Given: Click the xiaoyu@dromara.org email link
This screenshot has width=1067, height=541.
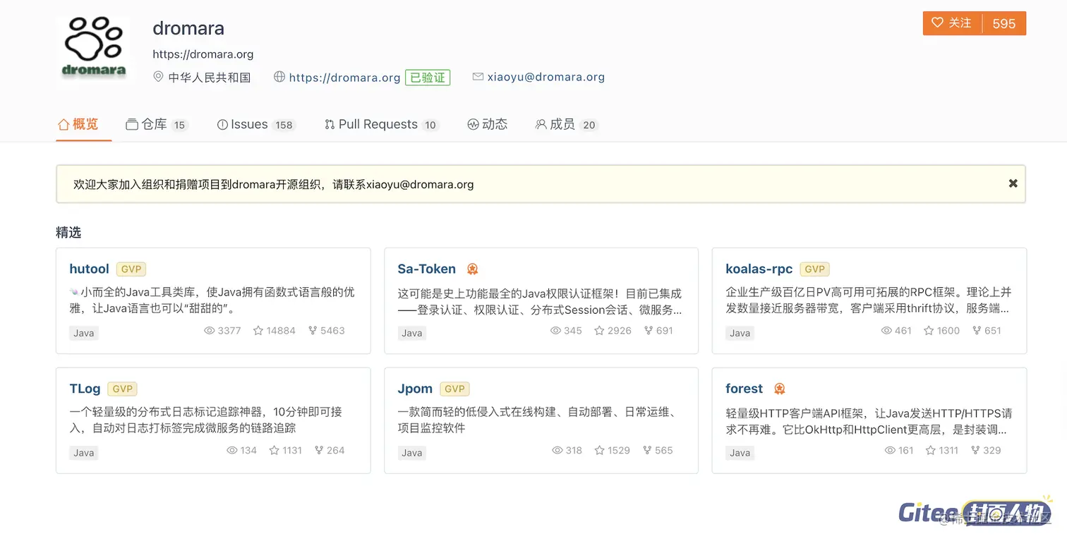Looking at the screenshot, I should coord(545,77).
